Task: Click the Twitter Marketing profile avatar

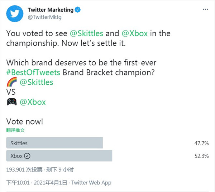Action: click(x=15, y=14)
